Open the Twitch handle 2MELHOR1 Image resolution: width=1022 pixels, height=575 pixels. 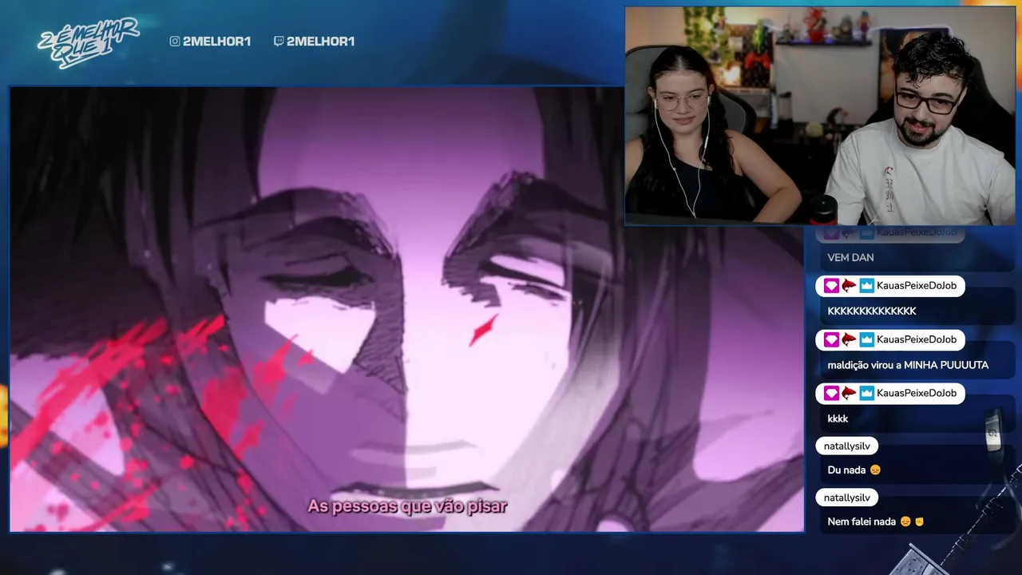[x=320, y=42]
